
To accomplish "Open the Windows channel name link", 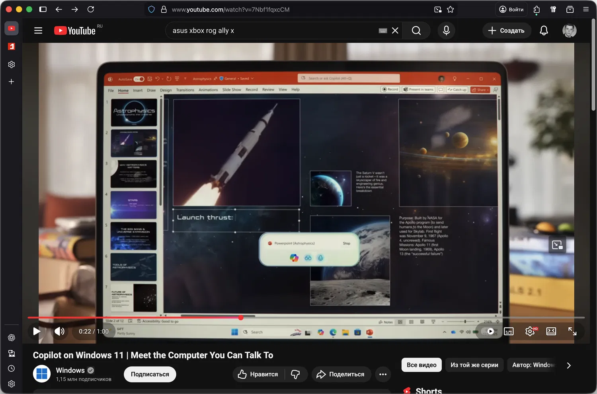I will [x=70, y=370].
